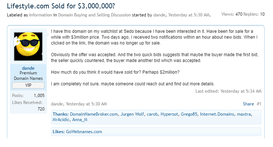This screenshot has height=147, width=273.
Task: Open post permalink #1
Action: tap(258, 104)
